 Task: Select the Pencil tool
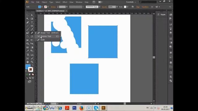click(32, 30)
